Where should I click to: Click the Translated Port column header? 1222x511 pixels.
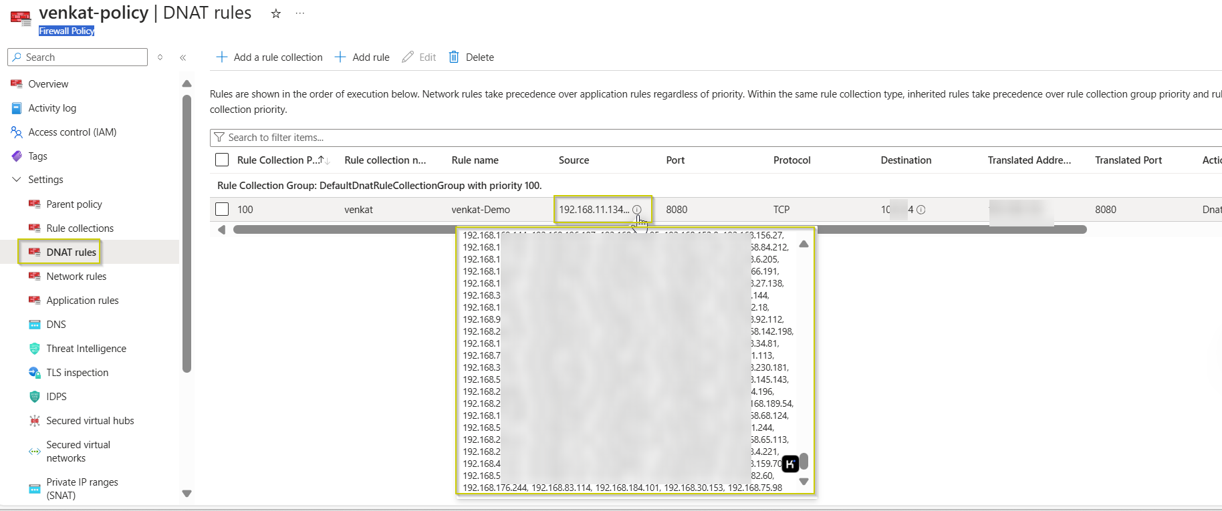coord(1128,160)
